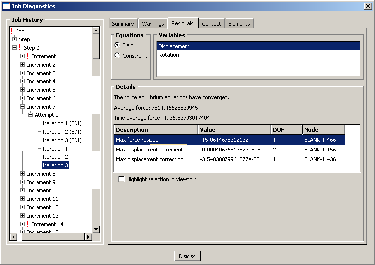Viewport: 375px width, 265px height.
Task: Click the red exclamation icon next to Step 2
Action: point(20,48)
